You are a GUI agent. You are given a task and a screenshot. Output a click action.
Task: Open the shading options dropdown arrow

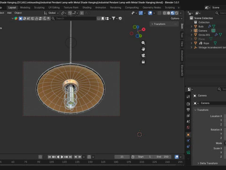point(181,13)
